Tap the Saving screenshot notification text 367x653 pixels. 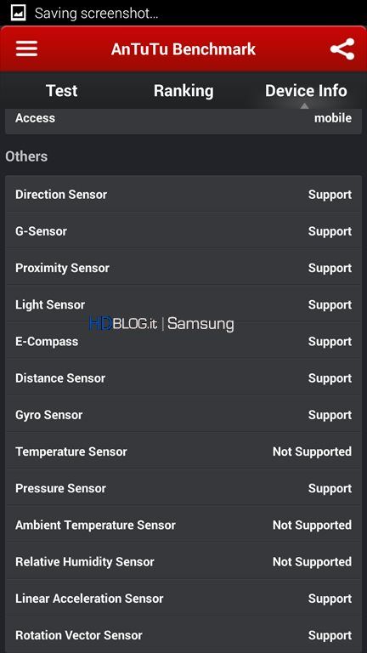point(97,14)
